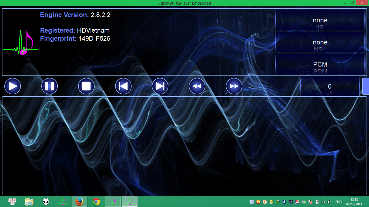Open the speaker volume tray icon

pos(329,202)
